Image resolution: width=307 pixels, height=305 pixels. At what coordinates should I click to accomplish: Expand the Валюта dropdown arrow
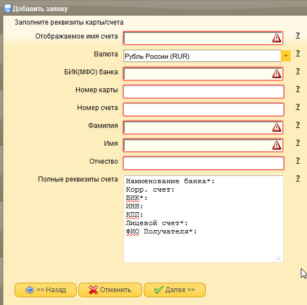coord(286,56)
